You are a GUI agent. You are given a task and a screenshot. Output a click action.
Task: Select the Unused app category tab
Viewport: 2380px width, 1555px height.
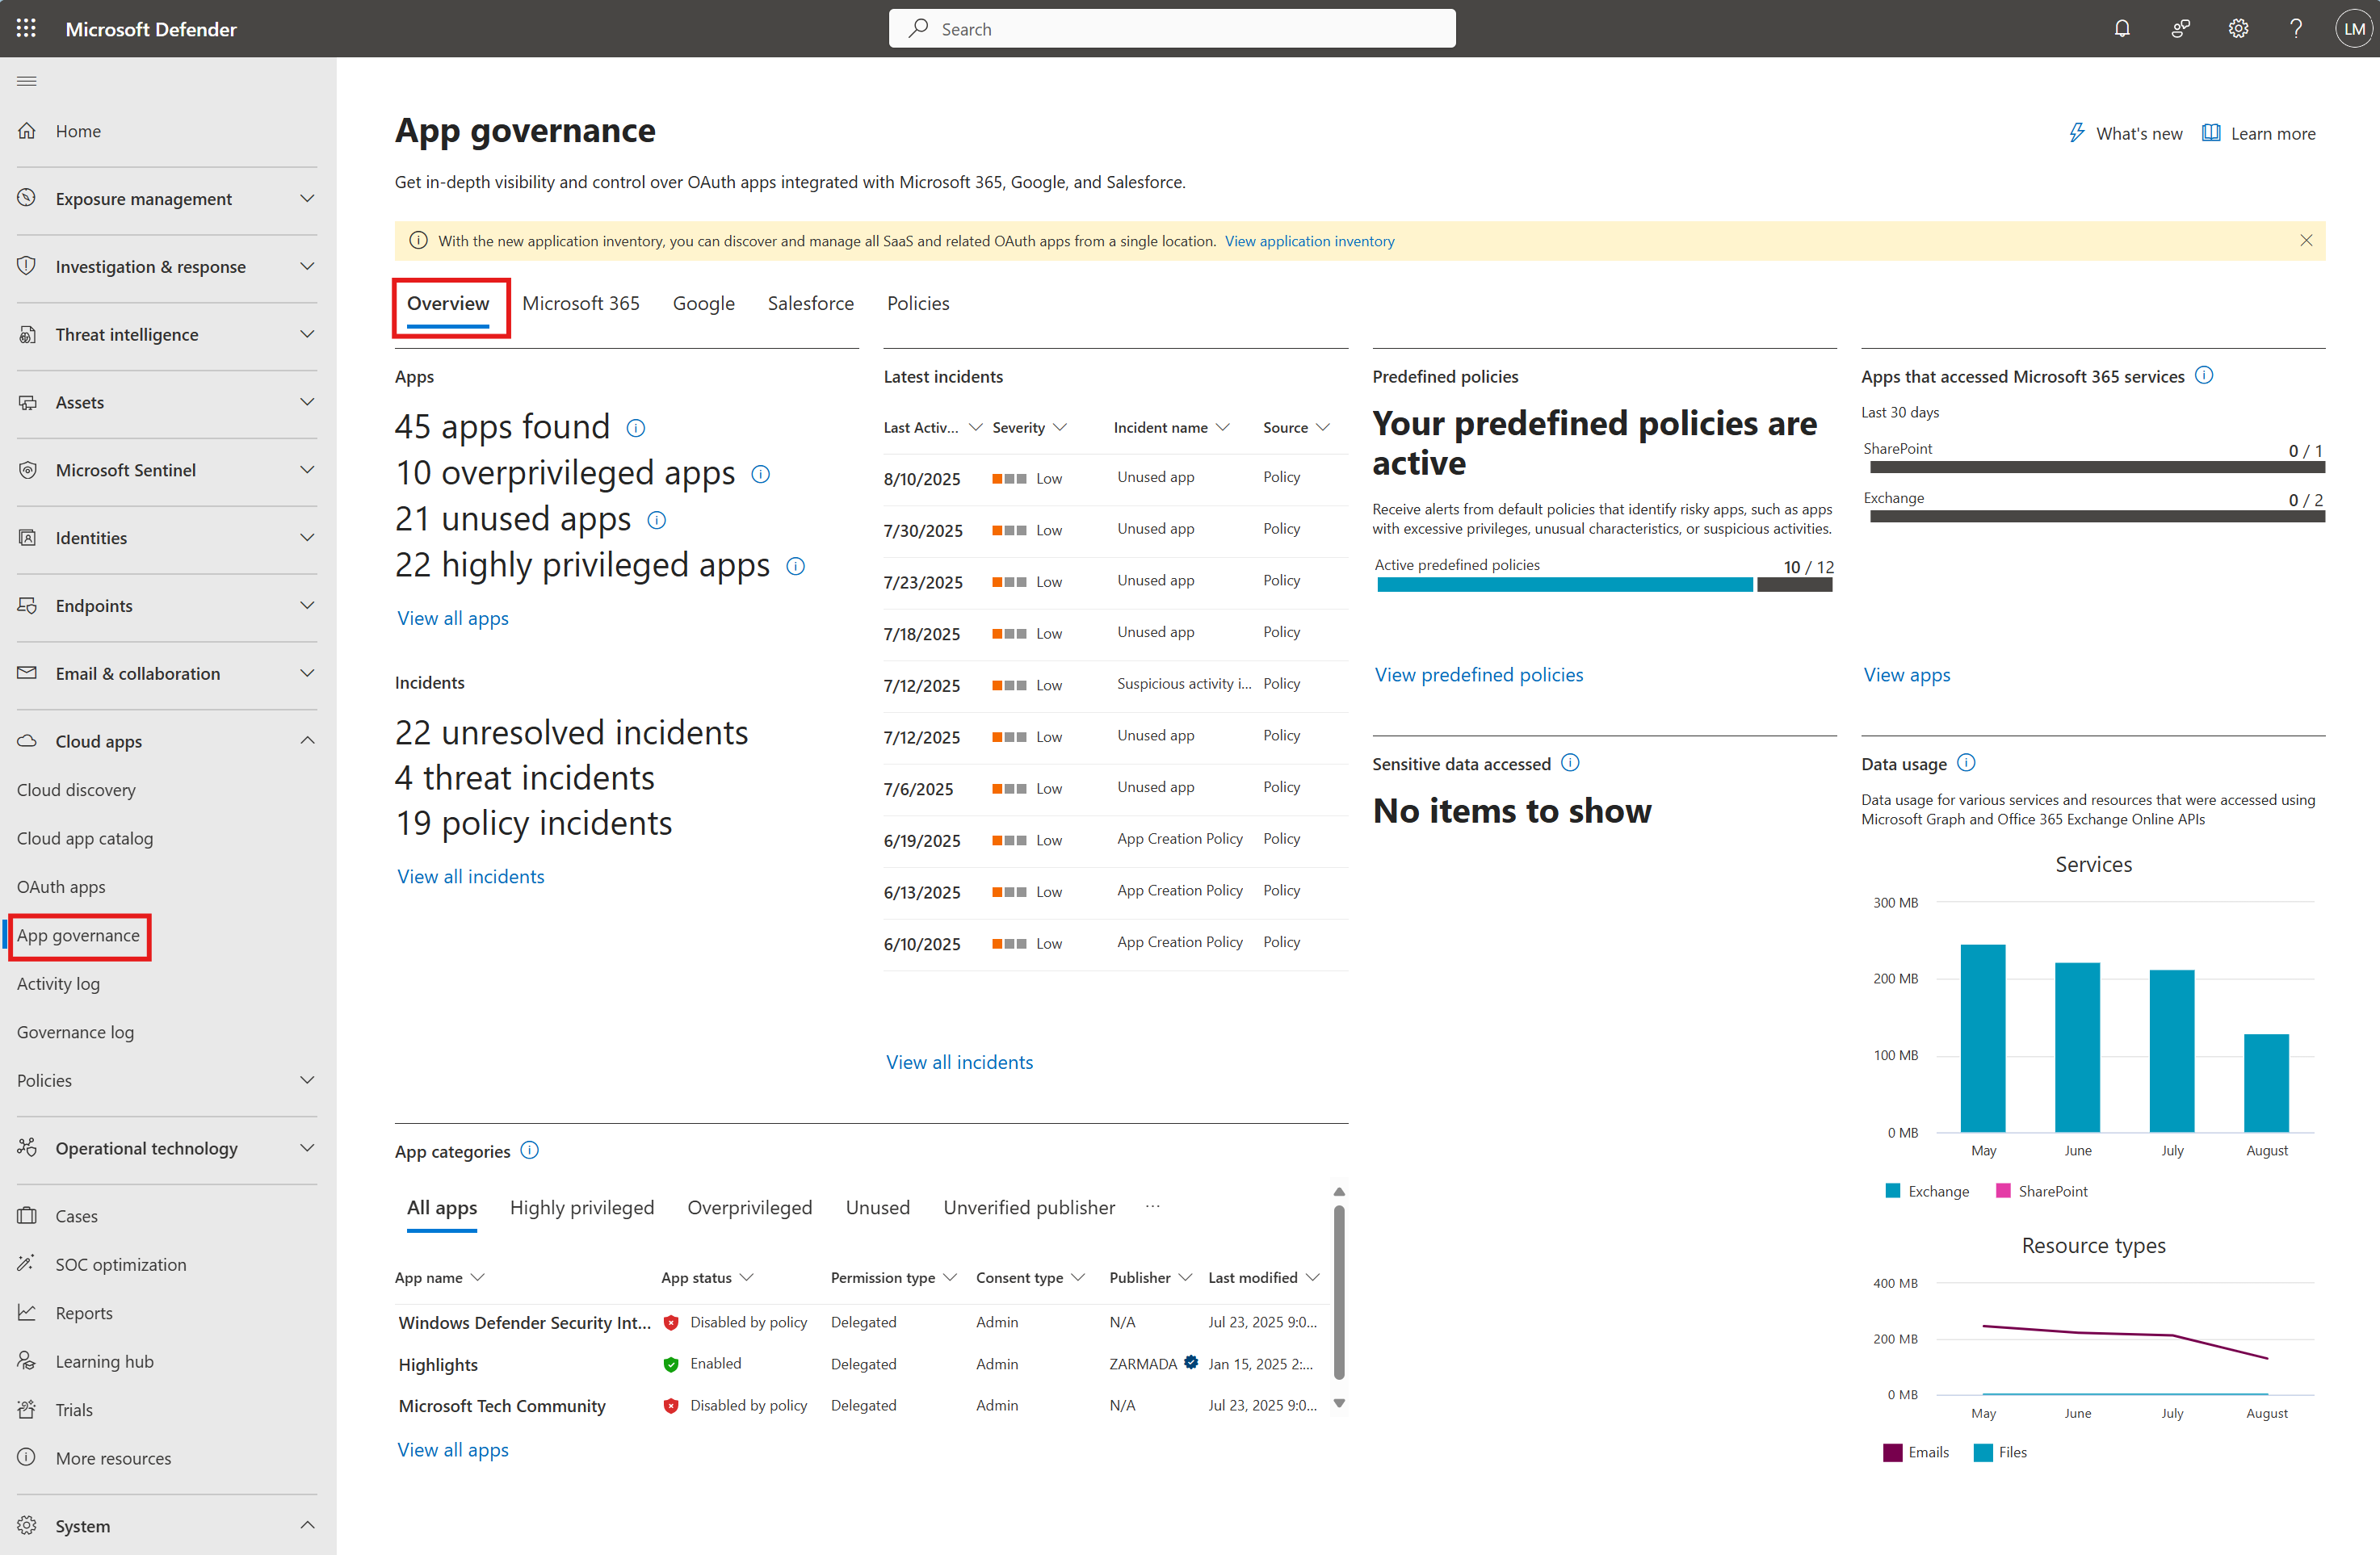(877, 1207)
